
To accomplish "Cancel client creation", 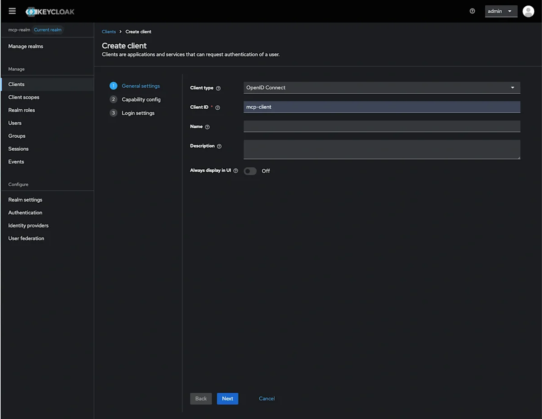I will (266, 399).
